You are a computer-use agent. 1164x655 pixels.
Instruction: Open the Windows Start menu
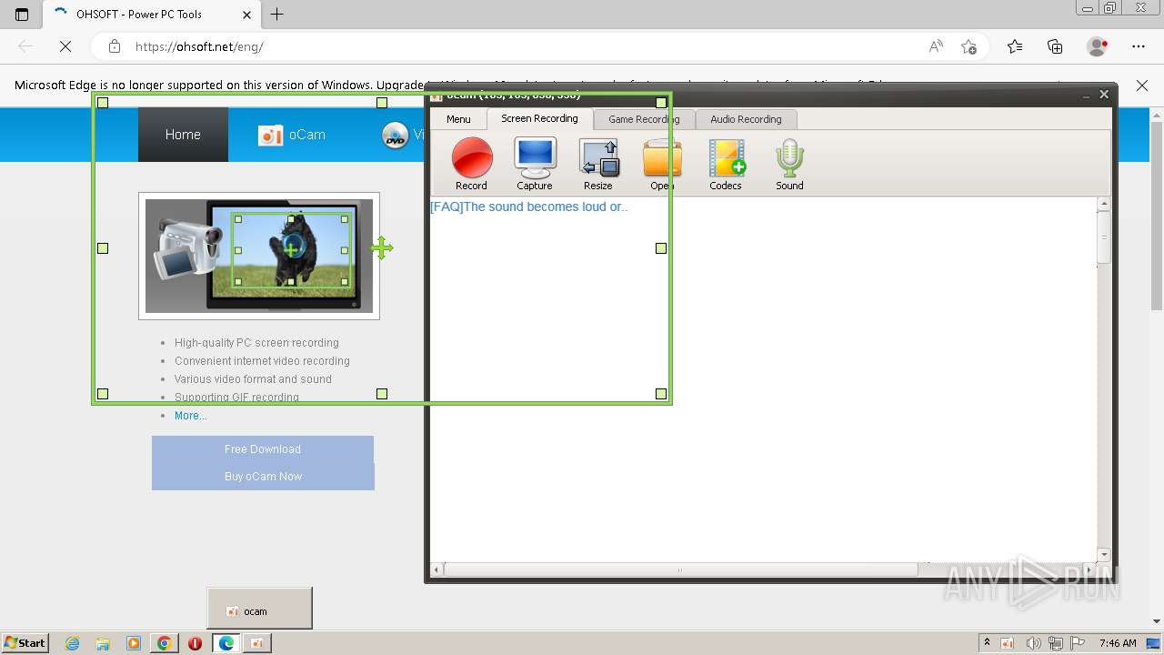point(25,642)
